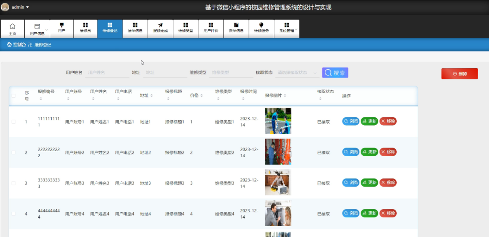
Task: Focus the 用户姓名 search field
Action: point(107,72)
